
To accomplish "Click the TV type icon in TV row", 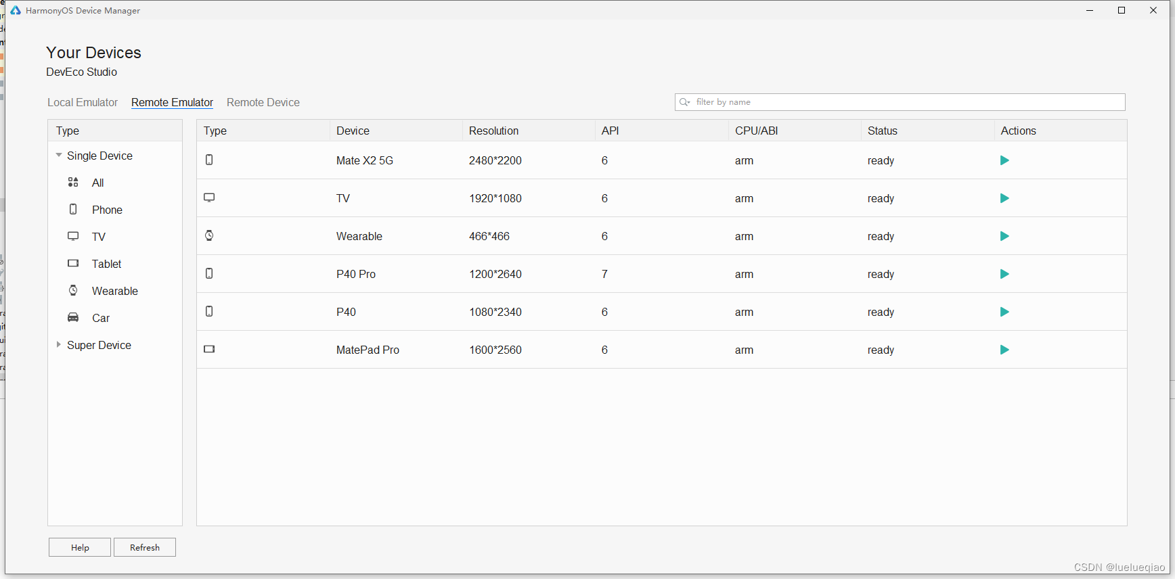I will pyautogui.click(x=209, y=198).
